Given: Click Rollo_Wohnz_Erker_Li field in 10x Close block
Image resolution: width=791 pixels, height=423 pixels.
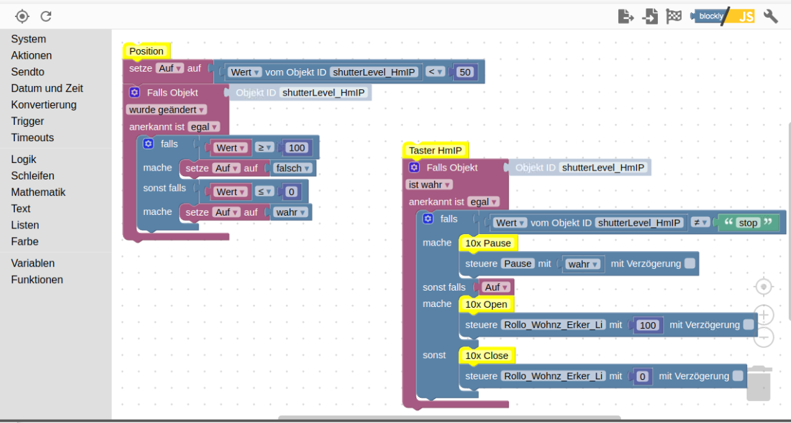Looking at the screenshot, I should pyautogui.click(x=553, y=376).
